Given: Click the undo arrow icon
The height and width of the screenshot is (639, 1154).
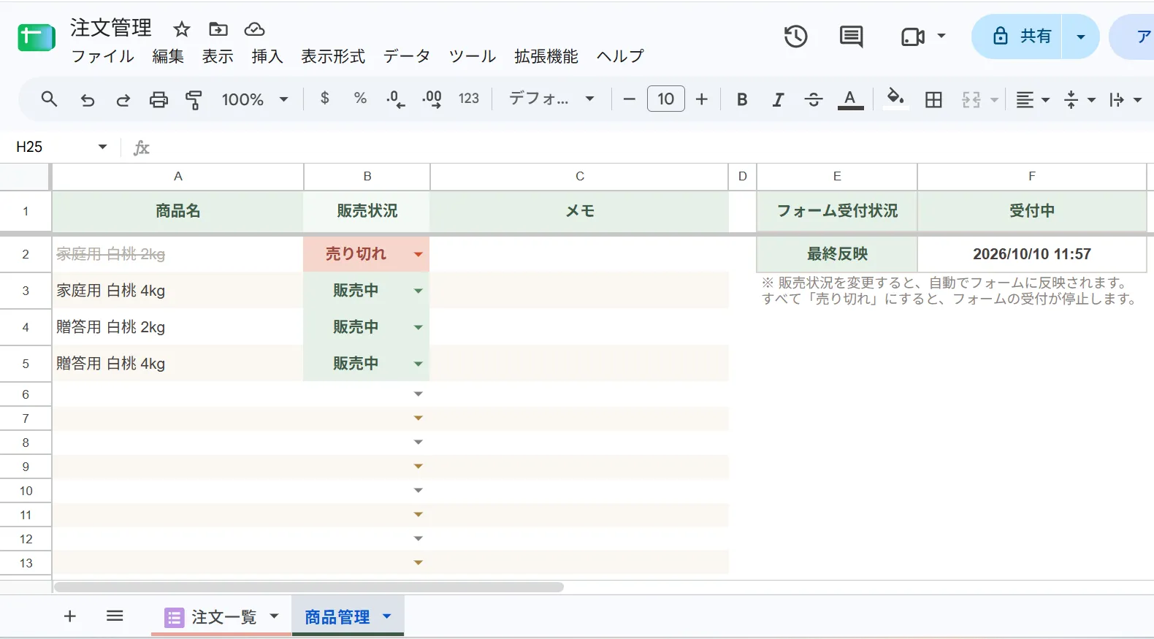Looking at the screenshot, I should click(x=88, y=99).
